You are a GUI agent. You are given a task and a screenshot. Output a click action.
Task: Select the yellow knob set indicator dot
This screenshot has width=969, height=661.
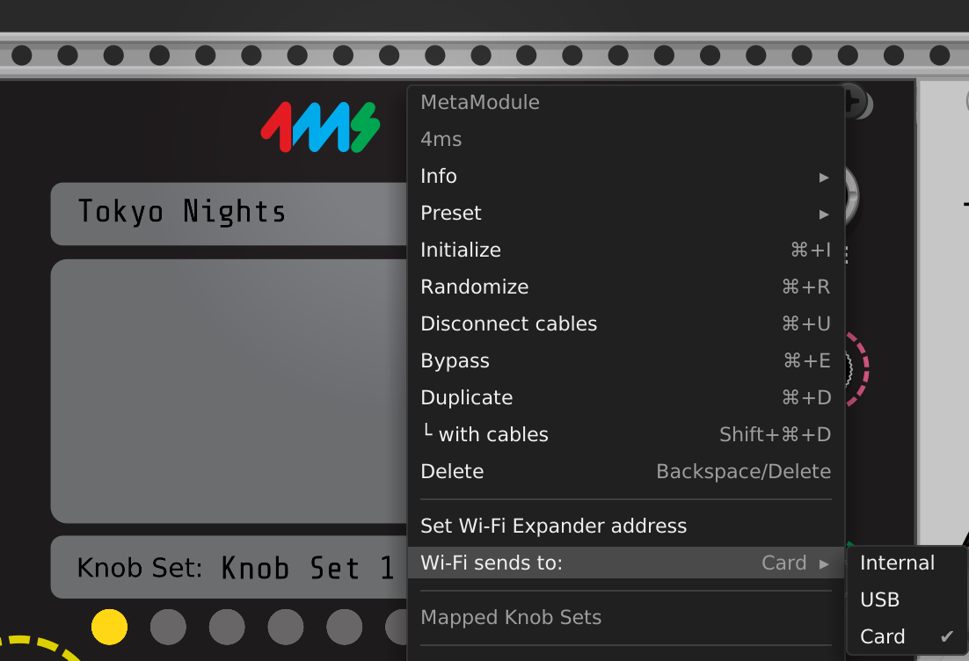[110, 628]
